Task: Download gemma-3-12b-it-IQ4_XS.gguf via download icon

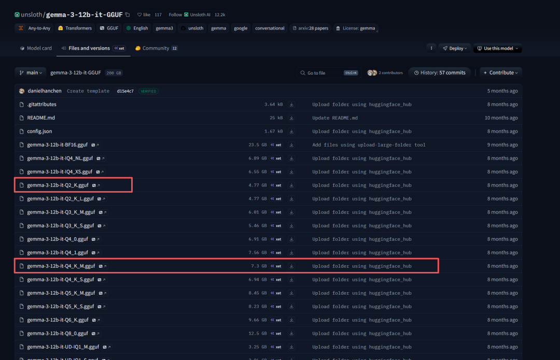Action: pyautogui.click(x=291, y=172)
